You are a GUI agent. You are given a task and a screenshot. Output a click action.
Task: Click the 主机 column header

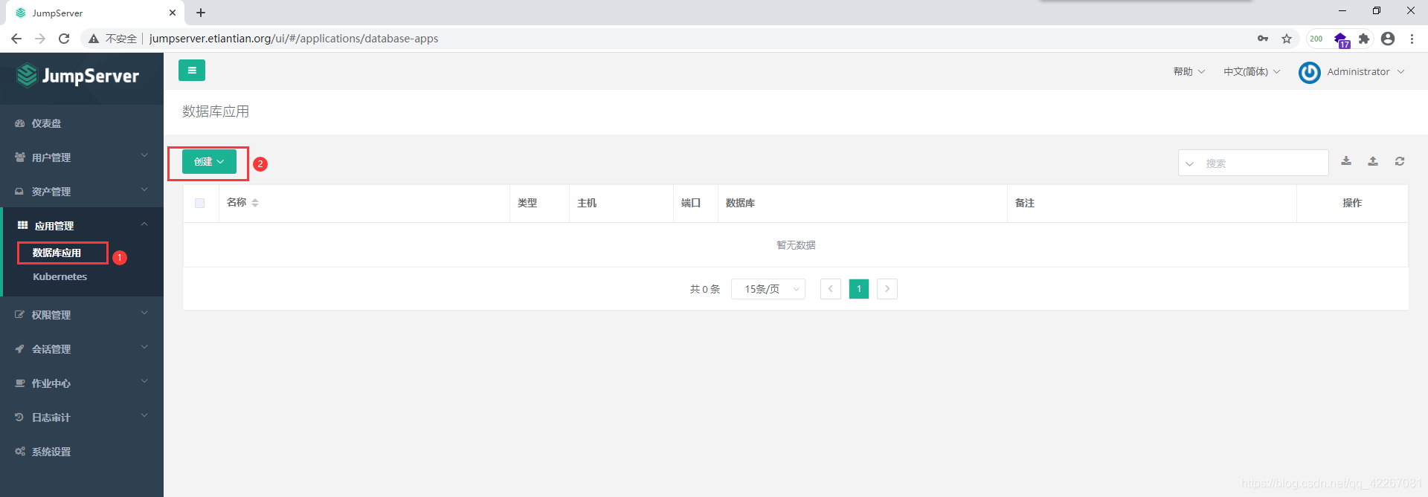tap(587, 203)
